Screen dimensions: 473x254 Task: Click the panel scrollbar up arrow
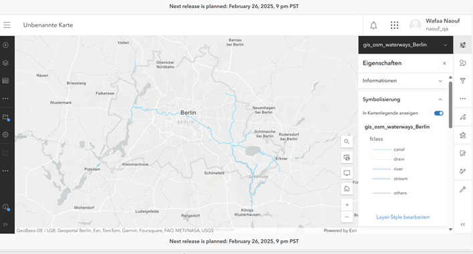point(450,77)
